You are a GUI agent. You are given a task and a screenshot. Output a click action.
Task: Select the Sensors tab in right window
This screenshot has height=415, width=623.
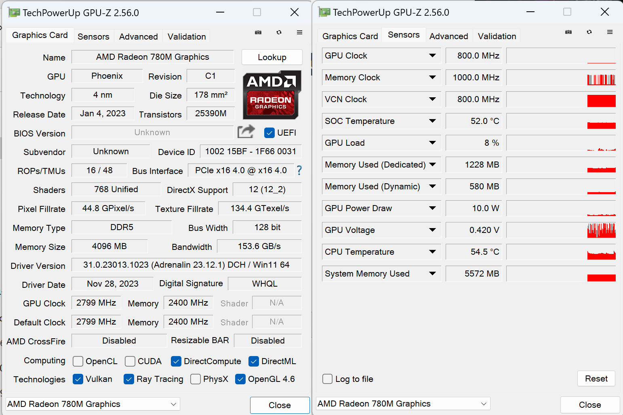pyautogui.click(x=404, y=35)
